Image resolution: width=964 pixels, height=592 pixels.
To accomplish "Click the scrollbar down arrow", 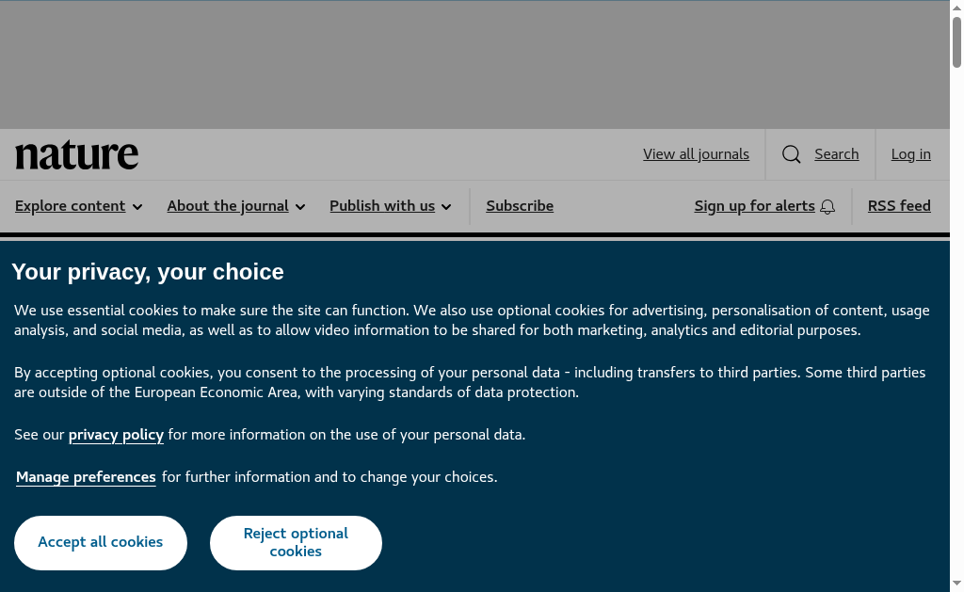I will tap(956, 584).
